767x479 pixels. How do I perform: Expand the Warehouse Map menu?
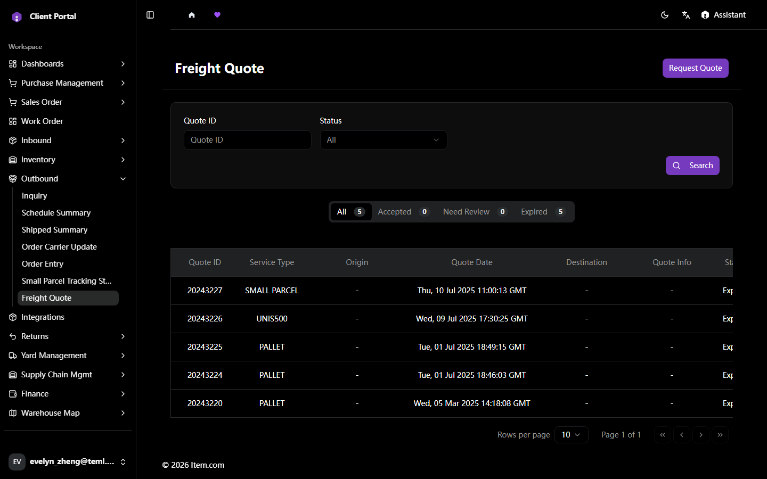pos(68,413)
